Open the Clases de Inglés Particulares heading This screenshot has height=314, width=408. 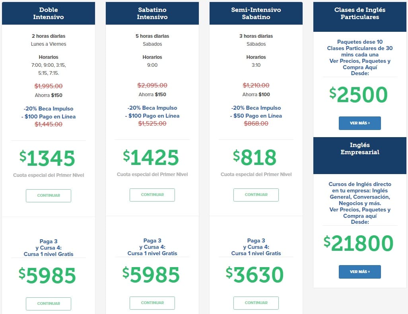[360, 14]
